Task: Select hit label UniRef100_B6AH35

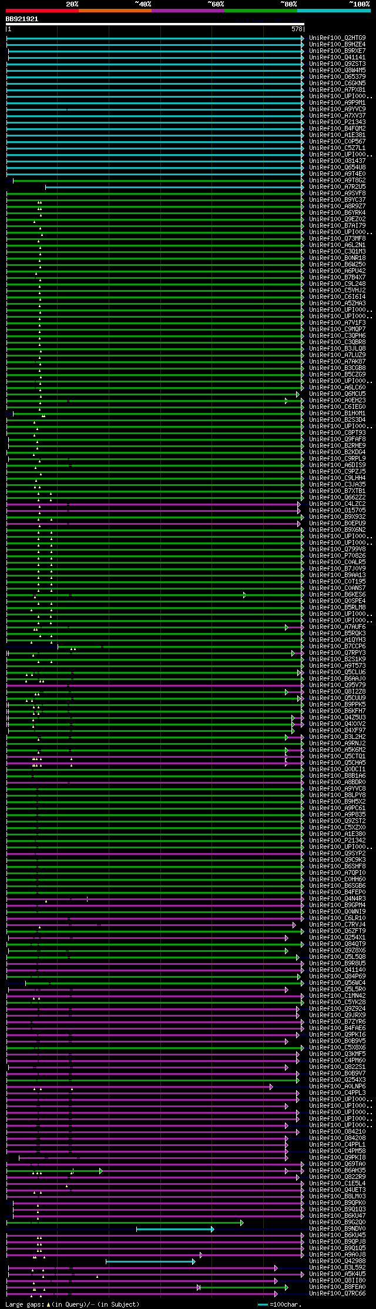Action: point(337,1171)
